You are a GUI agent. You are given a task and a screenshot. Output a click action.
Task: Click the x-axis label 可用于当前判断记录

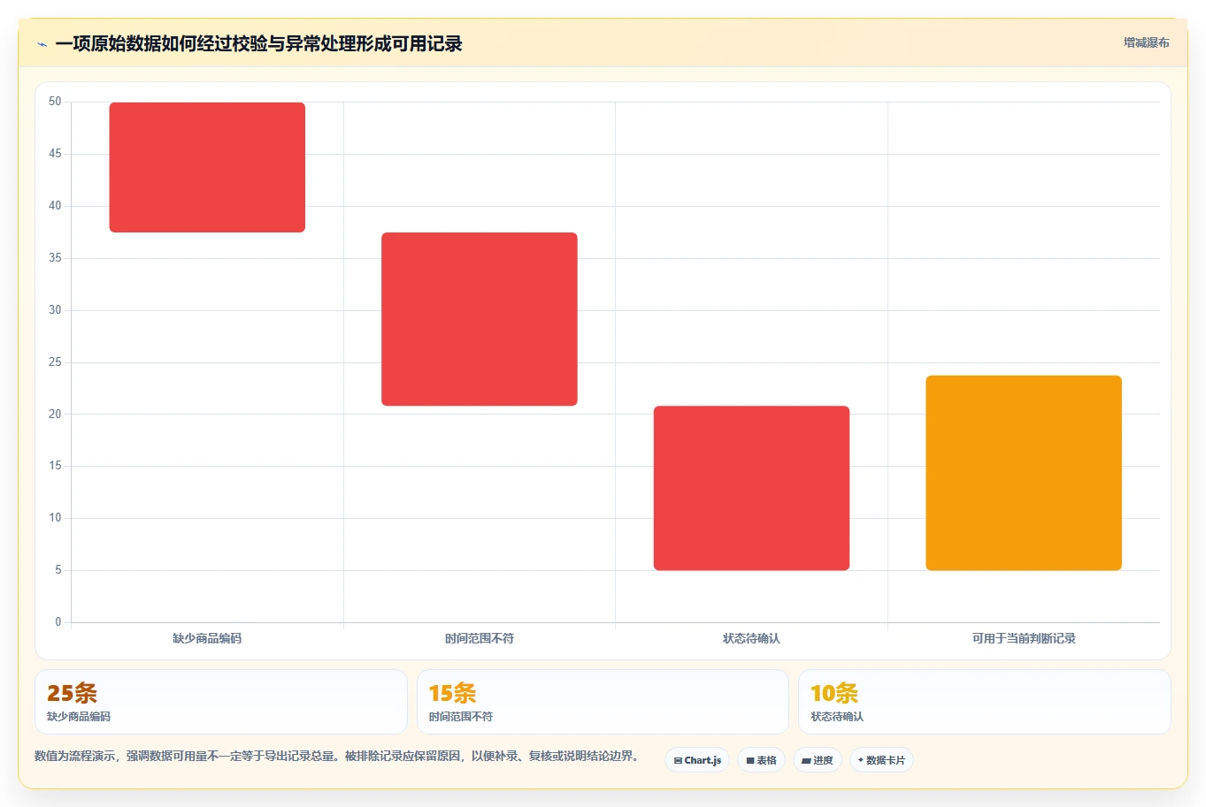[1024, 638]
